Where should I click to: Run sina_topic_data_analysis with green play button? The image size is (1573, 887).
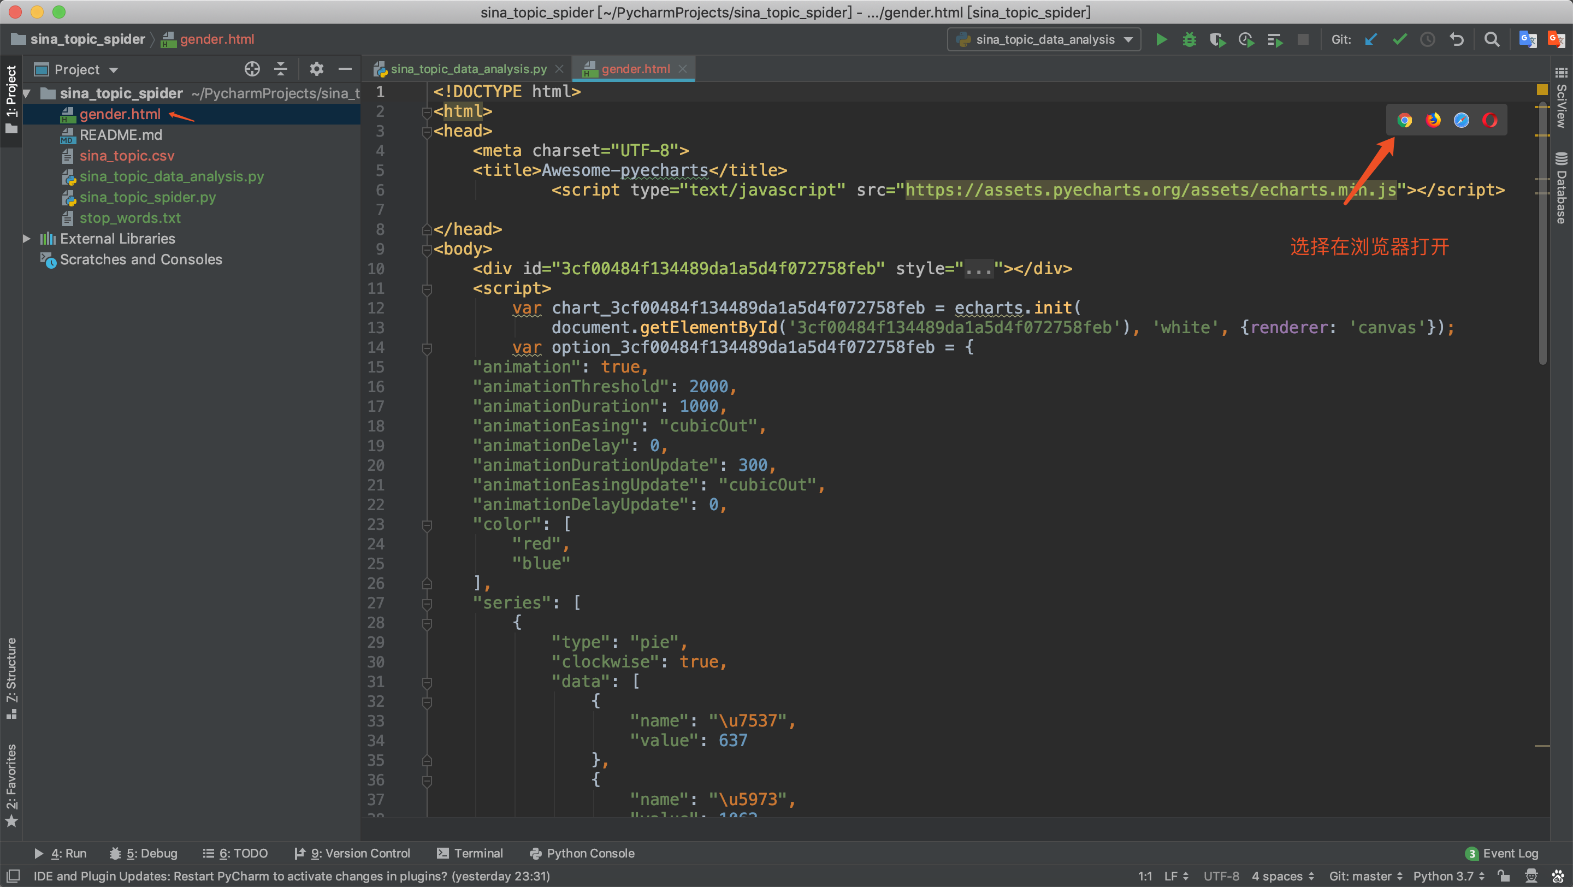[x=1161, y=40]
